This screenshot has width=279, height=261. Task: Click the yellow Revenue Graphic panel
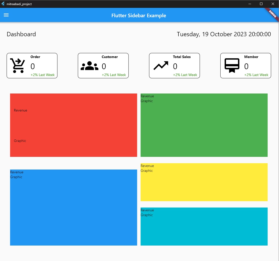pyautogui.click(x=204, y=182)
